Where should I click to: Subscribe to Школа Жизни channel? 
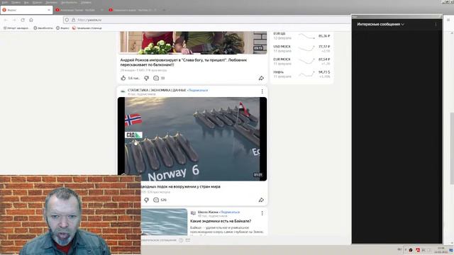tap(230, 212)
